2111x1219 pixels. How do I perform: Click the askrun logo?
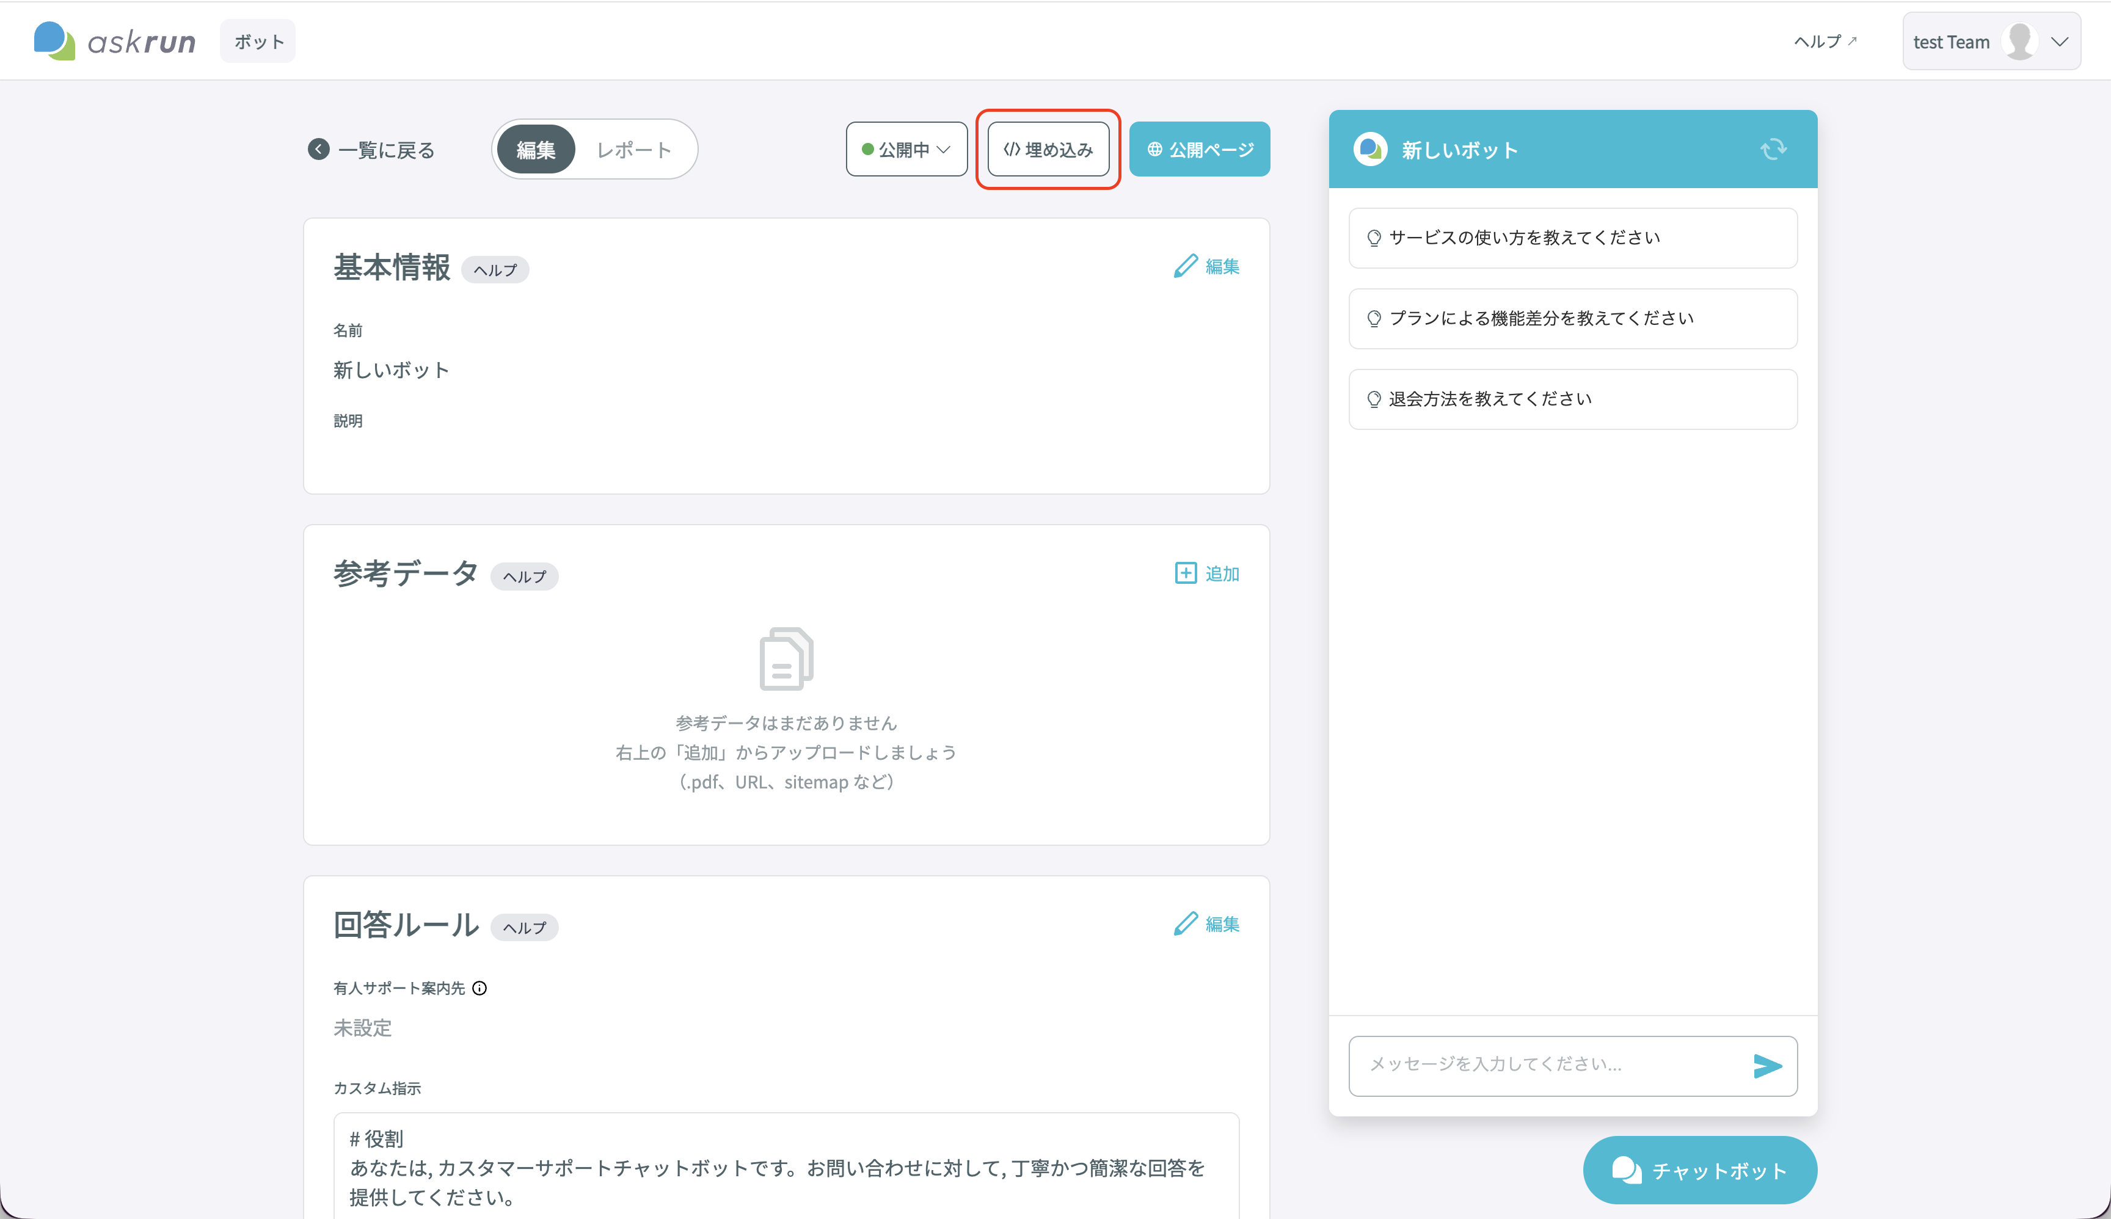[x=115, y=41]
